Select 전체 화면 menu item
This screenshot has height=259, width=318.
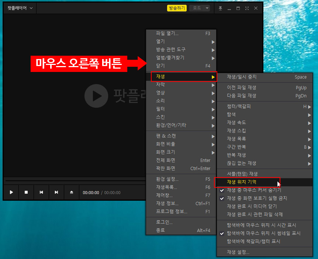coord(181,160)
